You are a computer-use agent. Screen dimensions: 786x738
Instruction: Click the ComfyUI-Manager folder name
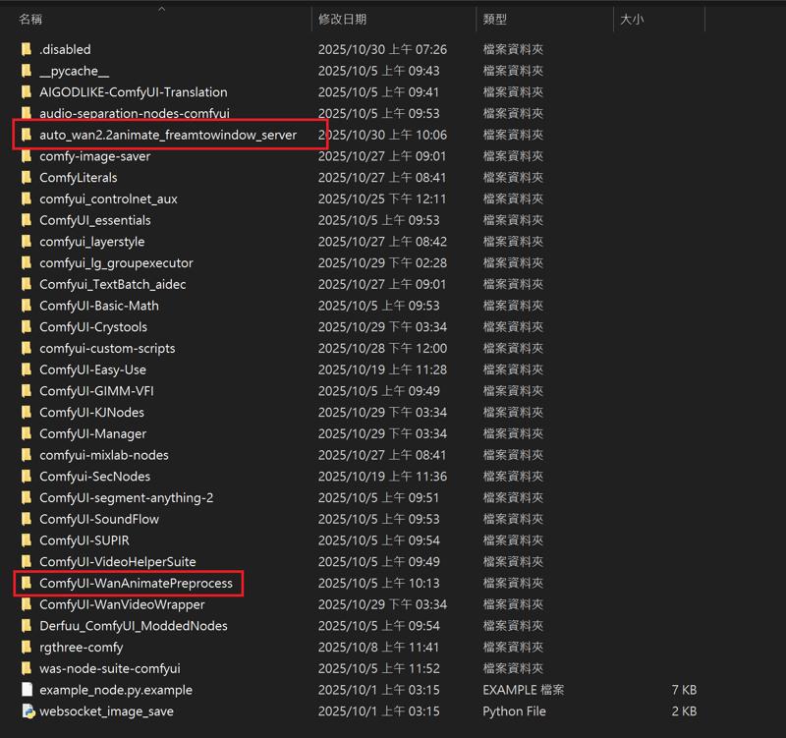point(92,433)
